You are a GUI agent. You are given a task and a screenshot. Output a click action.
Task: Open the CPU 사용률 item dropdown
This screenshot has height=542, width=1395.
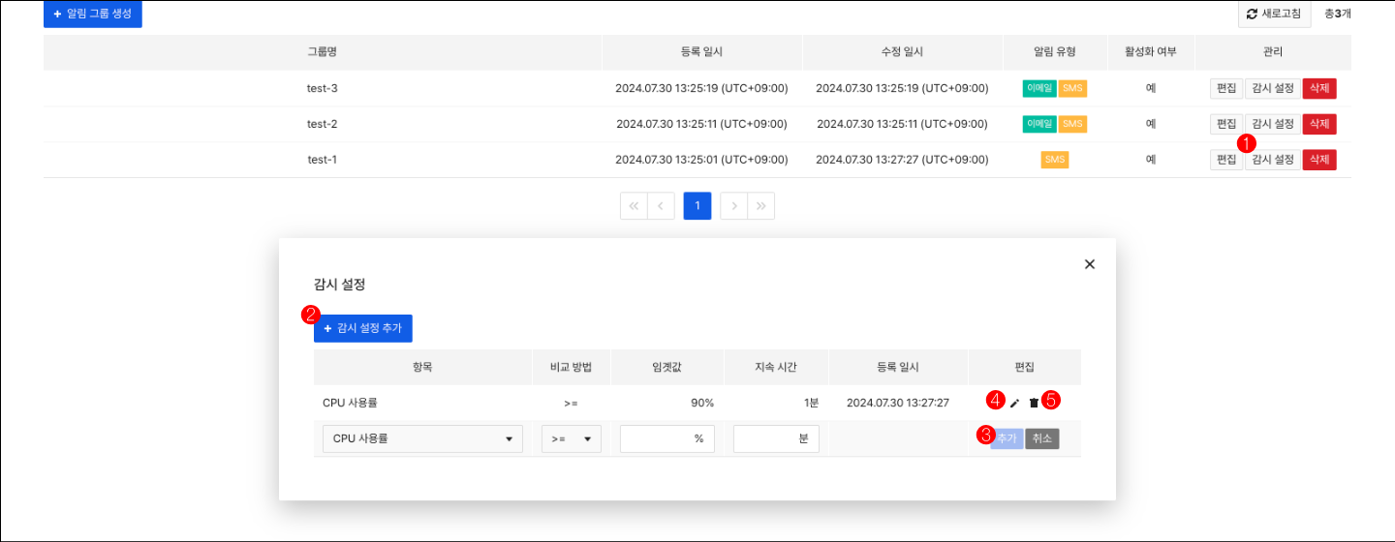[422, 438]
